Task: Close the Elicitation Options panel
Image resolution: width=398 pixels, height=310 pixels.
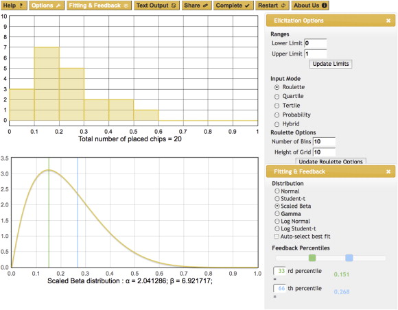Action: (x=388, y=21)
